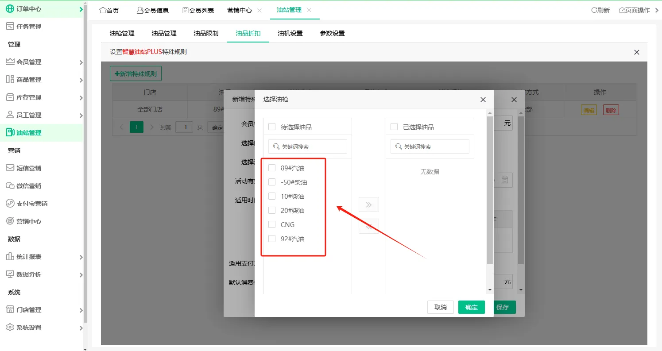The height and width of the screenshot is (351, 662).
Task: Move selected items right with » button
Action: (369, 204)
